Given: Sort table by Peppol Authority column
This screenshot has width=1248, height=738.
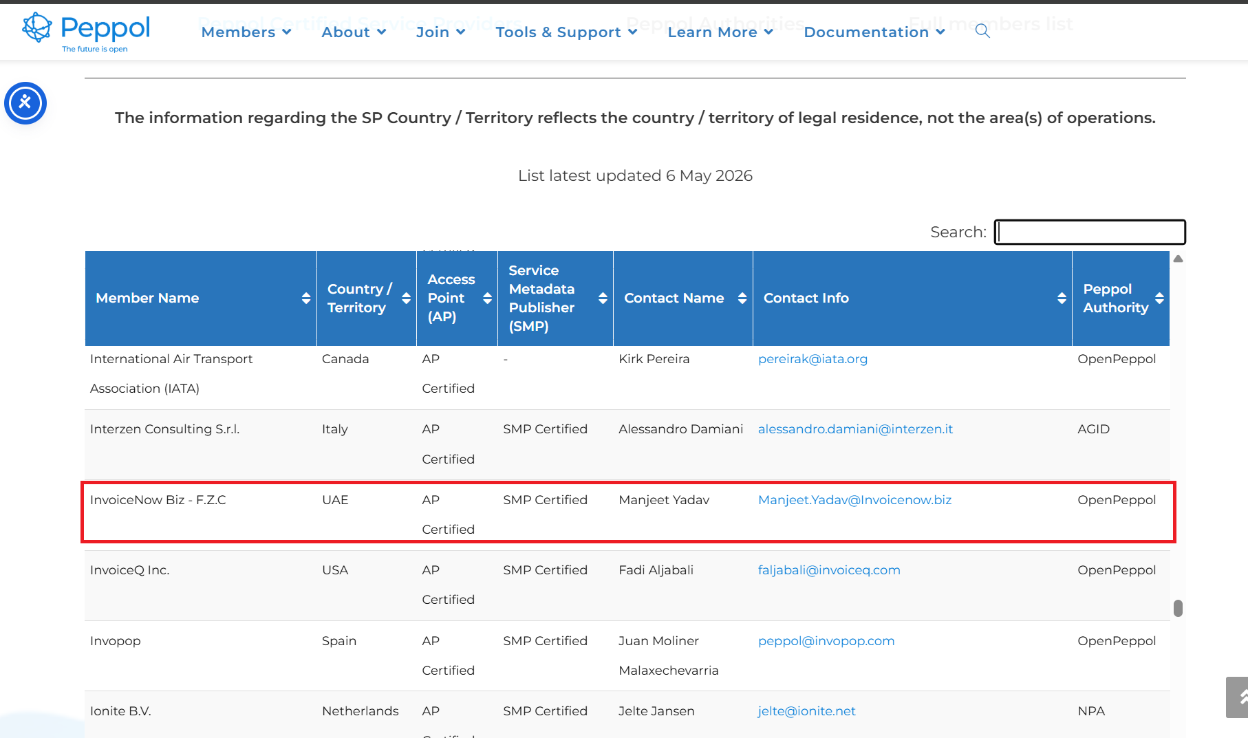Looking at the screenshot, I should point(1121,298).
